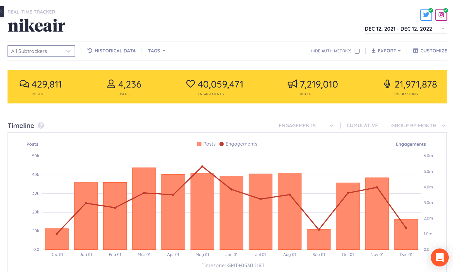Open the date range dropdown
The width and height of the screenshot is (453, 272).
coord(406,29)
